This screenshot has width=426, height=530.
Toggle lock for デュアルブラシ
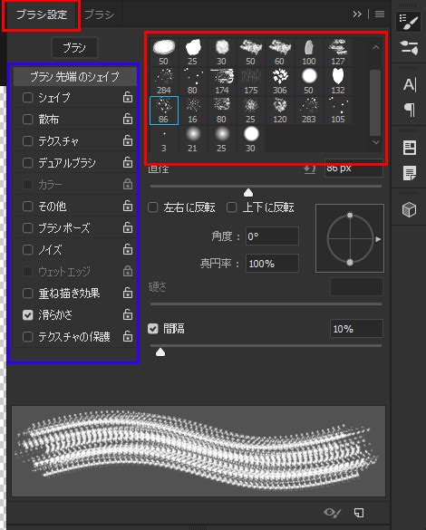point(128,162)
